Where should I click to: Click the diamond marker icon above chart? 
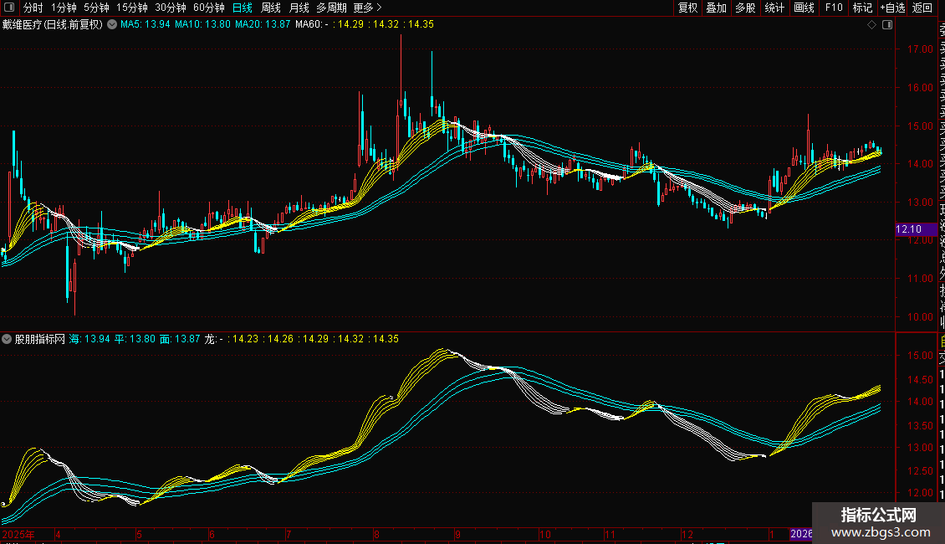(871, 25)
